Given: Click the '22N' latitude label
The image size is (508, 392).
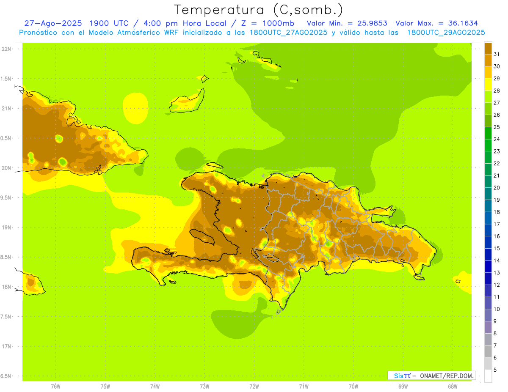Looking at the screenshot, I should pos(6,49).
